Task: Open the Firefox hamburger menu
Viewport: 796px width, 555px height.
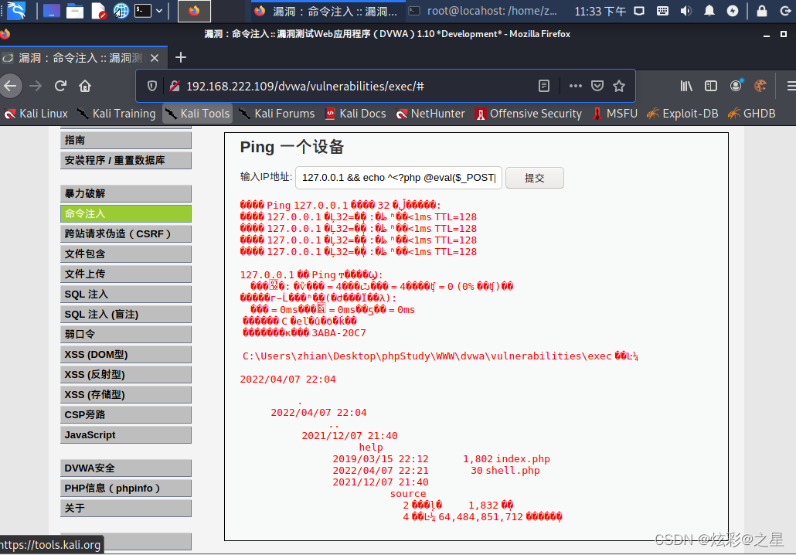Action: pos(791,86)
